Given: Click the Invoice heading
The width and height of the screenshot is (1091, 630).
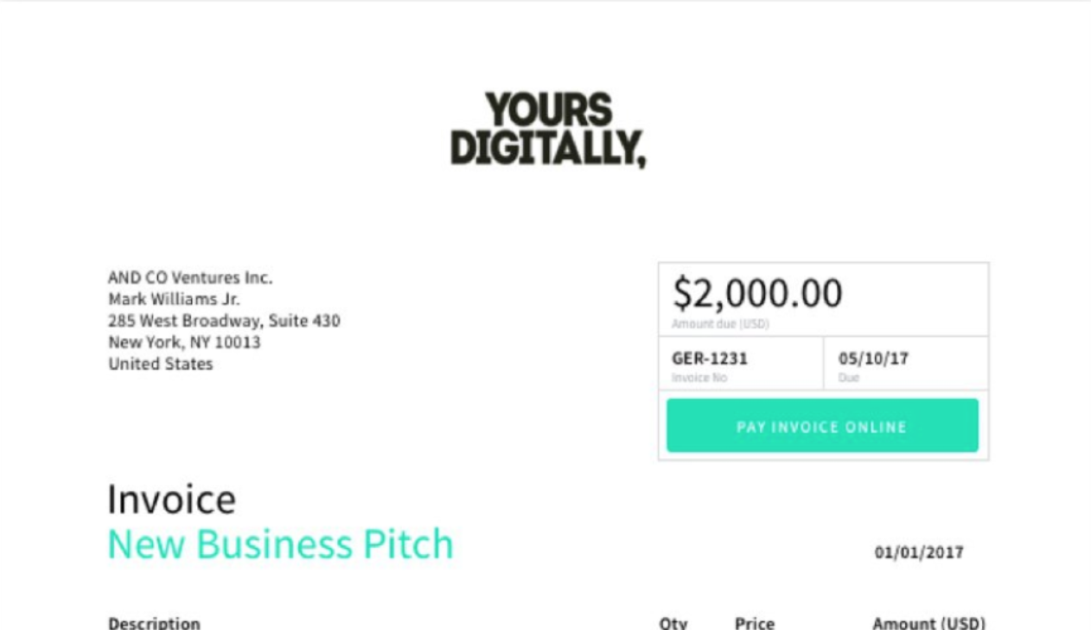Looking at the screenshot, I should point(171,500).
